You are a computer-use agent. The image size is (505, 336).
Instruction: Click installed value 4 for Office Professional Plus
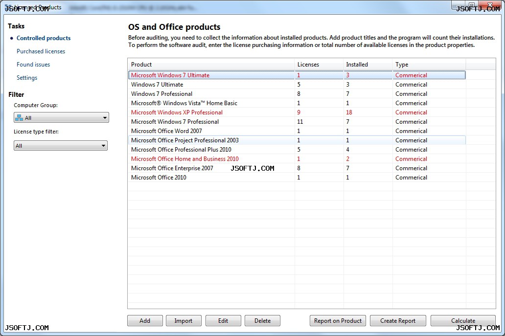pos(347,150)
